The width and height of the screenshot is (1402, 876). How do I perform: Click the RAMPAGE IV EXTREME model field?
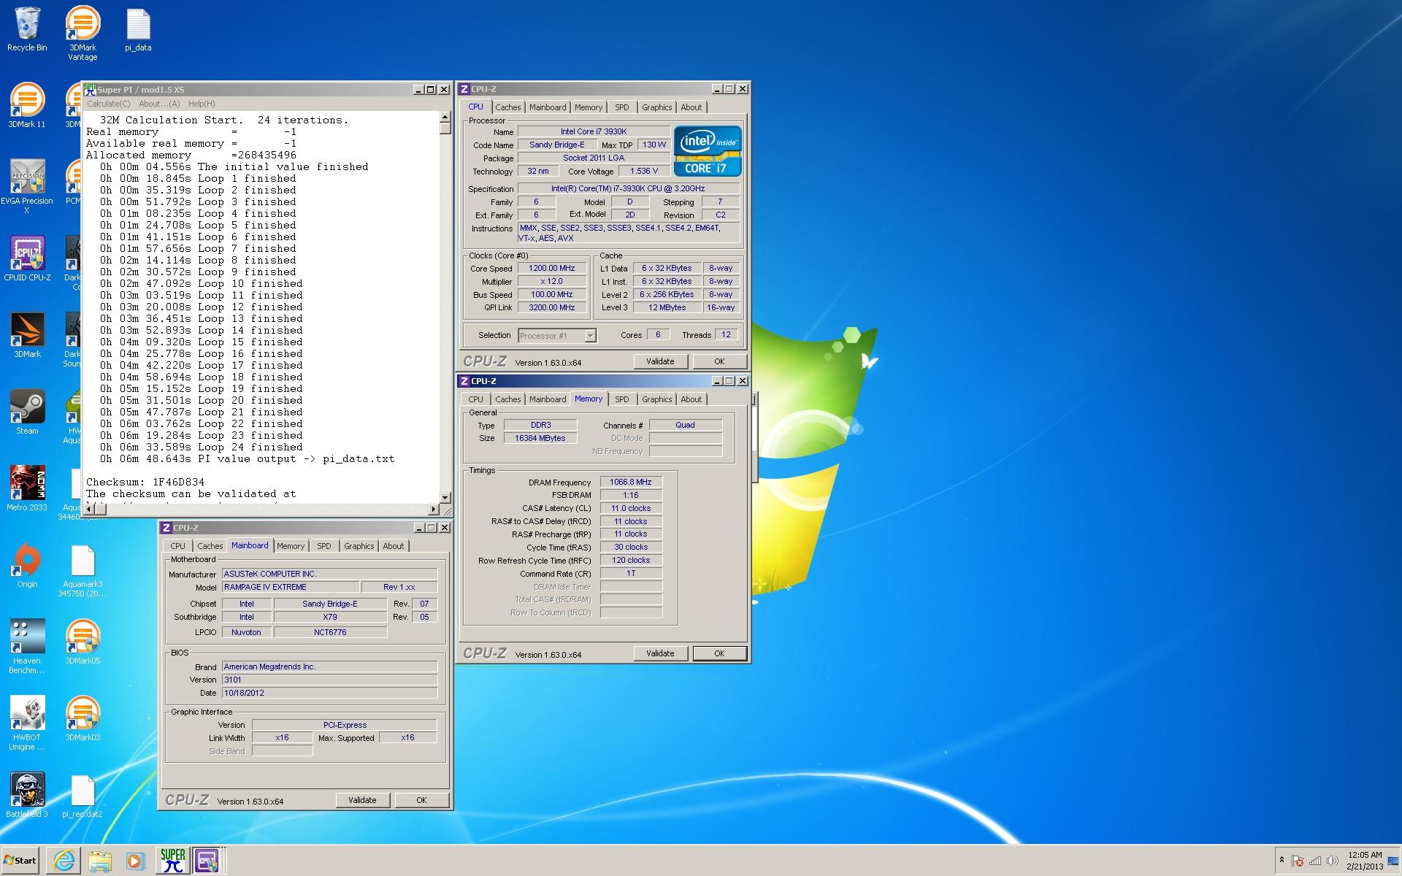[x=291, y=587]
